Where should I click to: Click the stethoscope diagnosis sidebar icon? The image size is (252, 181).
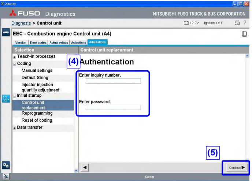6,99
